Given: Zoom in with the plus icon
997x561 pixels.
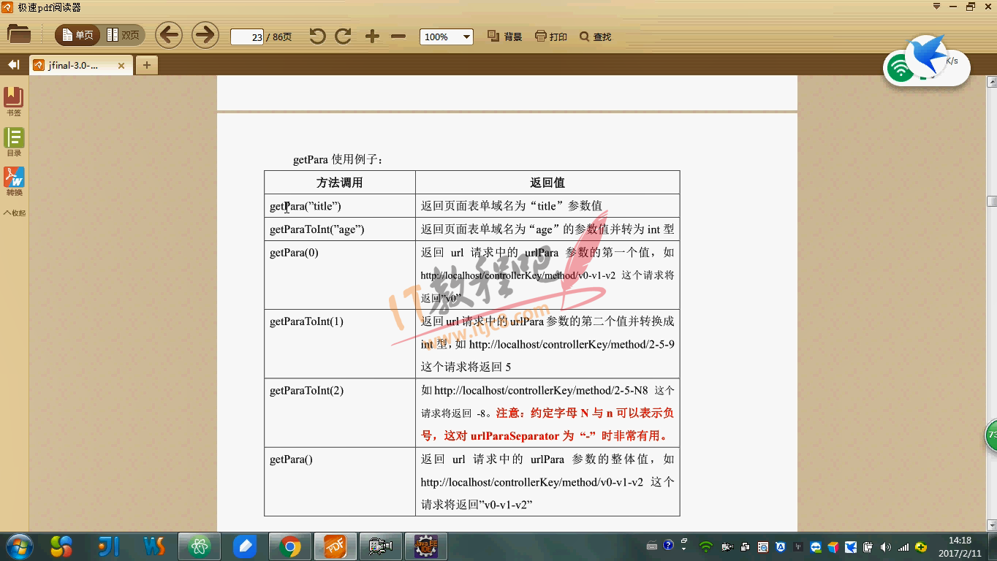Looking at the screenshot, I should [x=372, y=37].
